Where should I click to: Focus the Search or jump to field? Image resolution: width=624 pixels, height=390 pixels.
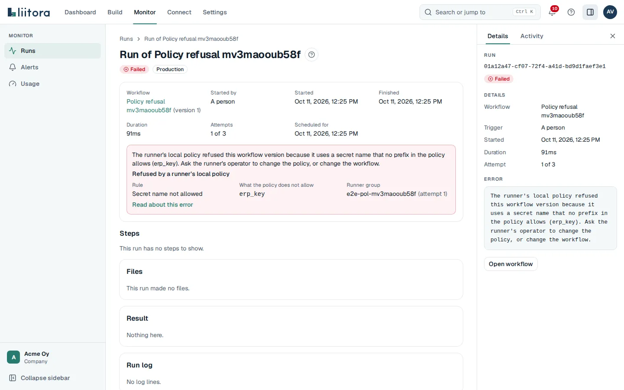pos(480,12)
